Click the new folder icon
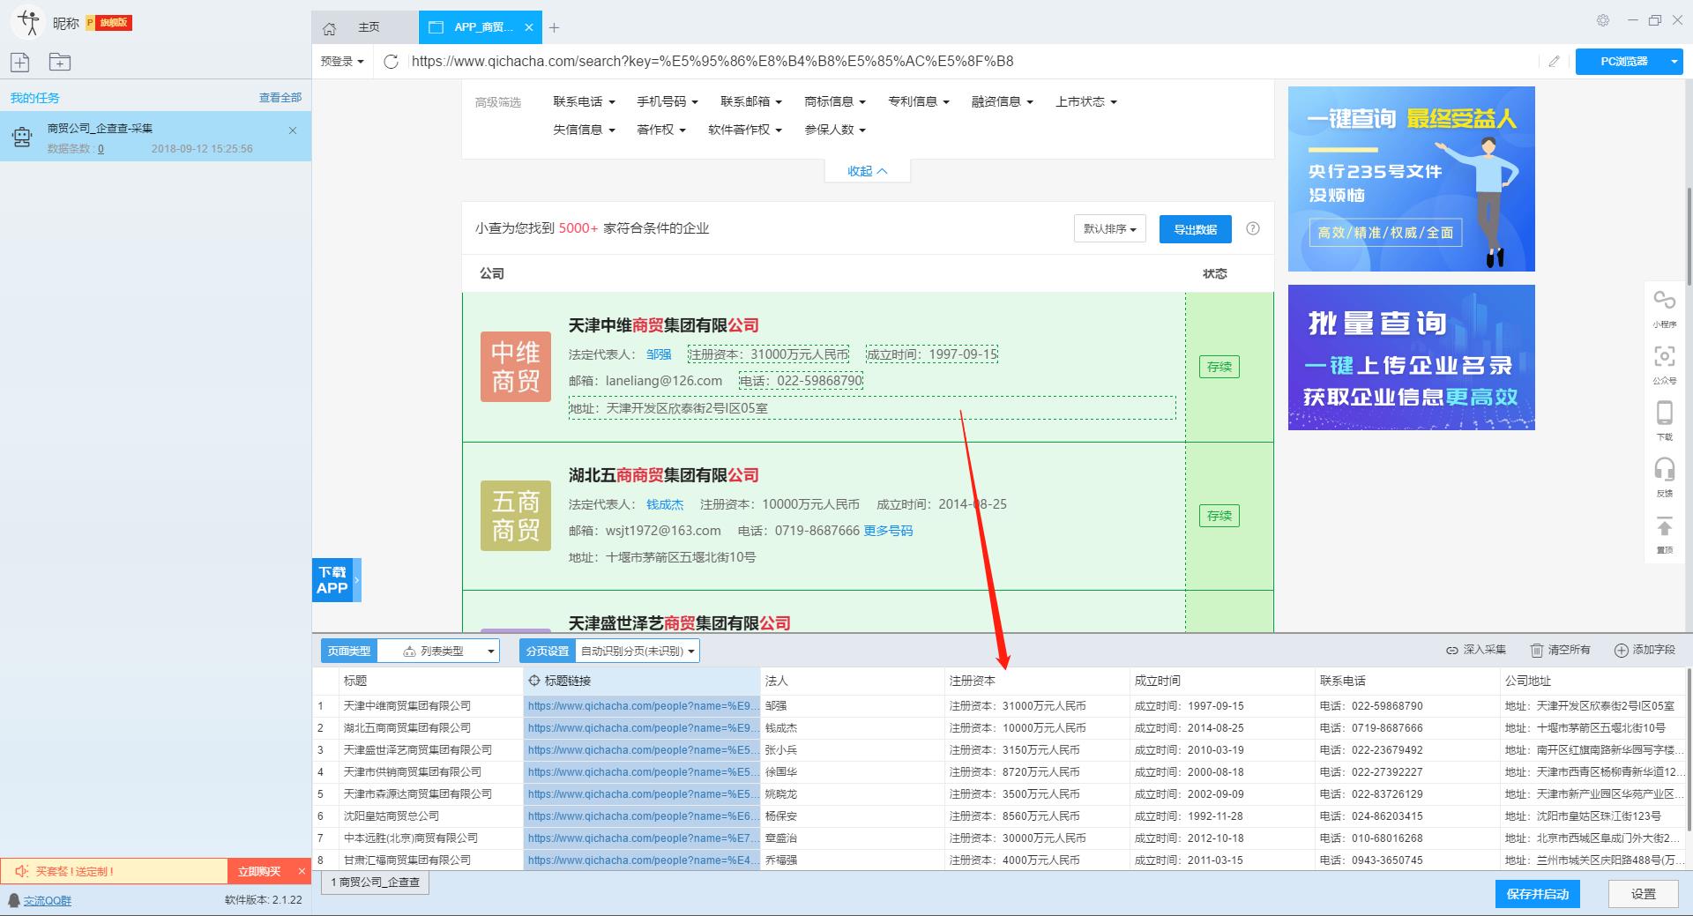 tap(60, 62)
